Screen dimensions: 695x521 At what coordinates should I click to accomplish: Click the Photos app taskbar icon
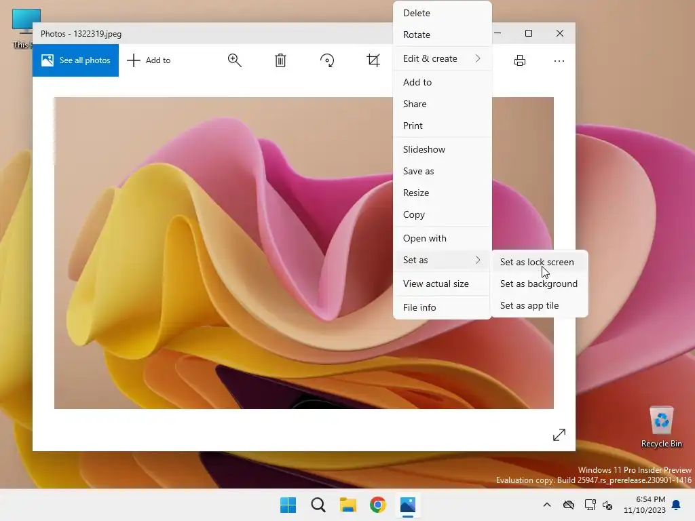pyautogui.click(x=408, y=505)
